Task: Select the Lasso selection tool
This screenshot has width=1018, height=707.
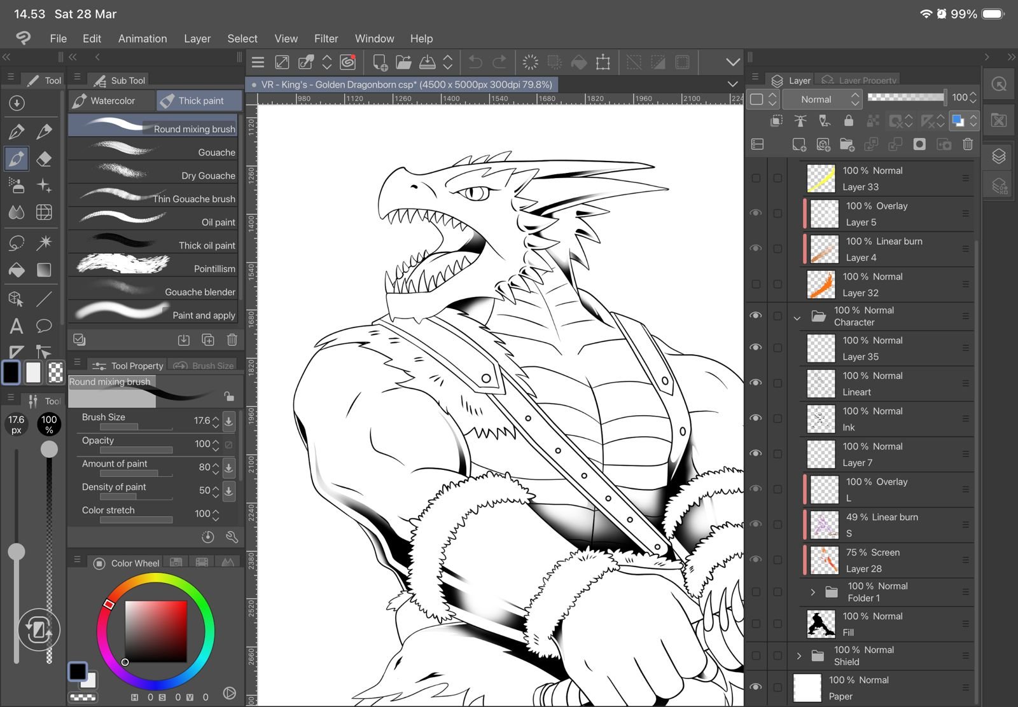Action: pos(17,242)
